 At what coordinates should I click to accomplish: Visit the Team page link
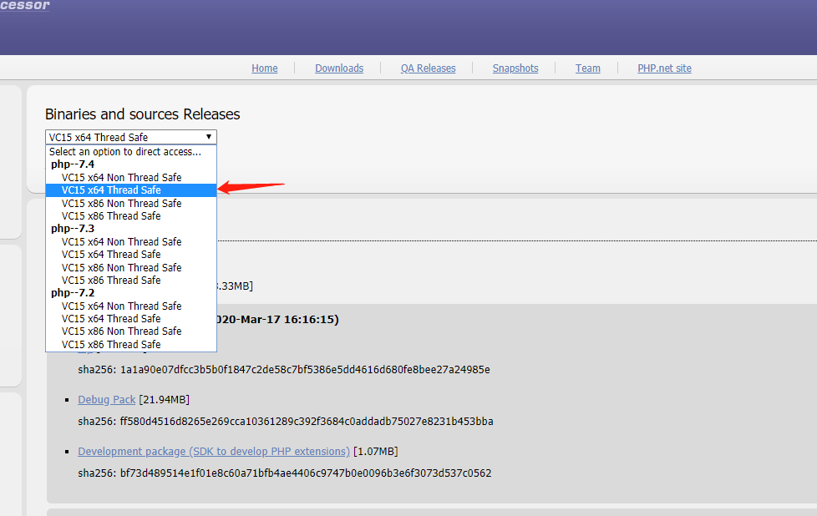click(588, 68)
